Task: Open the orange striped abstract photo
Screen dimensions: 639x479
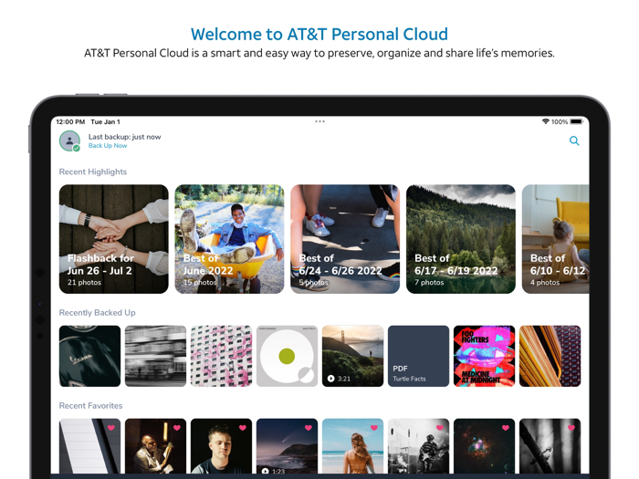Action: point(550,356)
